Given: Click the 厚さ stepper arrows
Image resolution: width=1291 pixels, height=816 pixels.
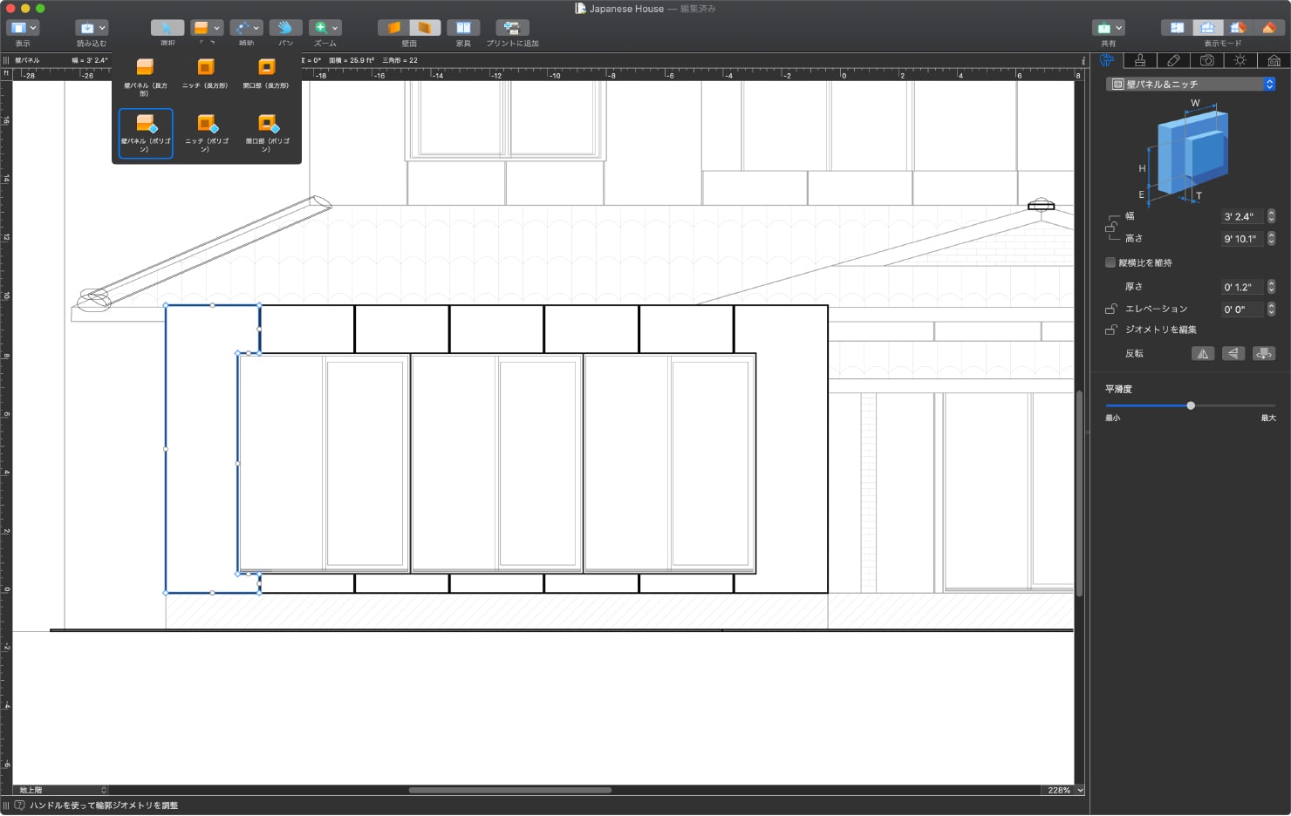Looking at the screenshot, I should (x=1271, y=286).
